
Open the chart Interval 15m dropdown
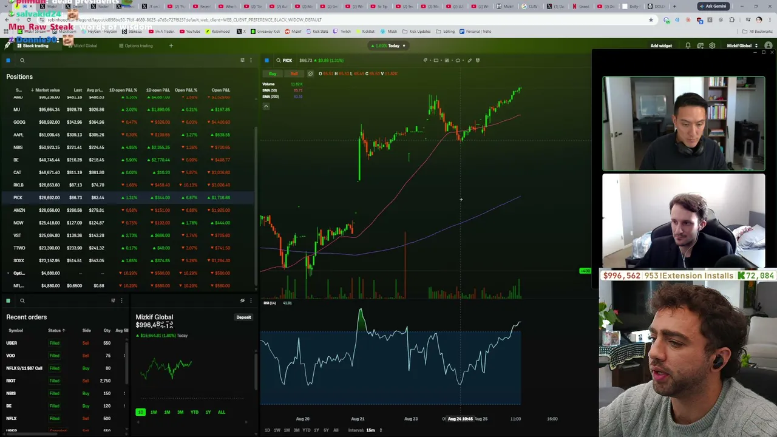pyautogui.click(x=373, y=430)
